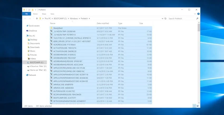Click the AUTORUN.EXE-ECA5C7E2 file icon
Viewport: 224px width, 115px height.
coord(52,91)
